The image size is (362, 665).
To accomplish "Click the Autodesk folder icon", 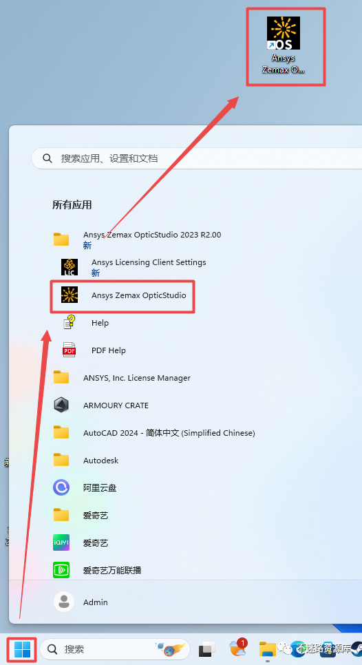I will tap(61, 460).
